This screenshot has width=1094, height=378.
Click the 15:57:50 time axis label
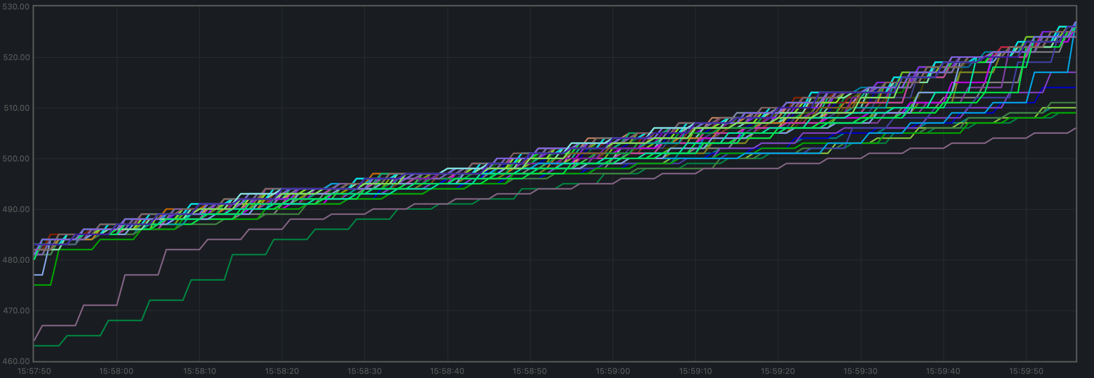(x=34, y=371)
